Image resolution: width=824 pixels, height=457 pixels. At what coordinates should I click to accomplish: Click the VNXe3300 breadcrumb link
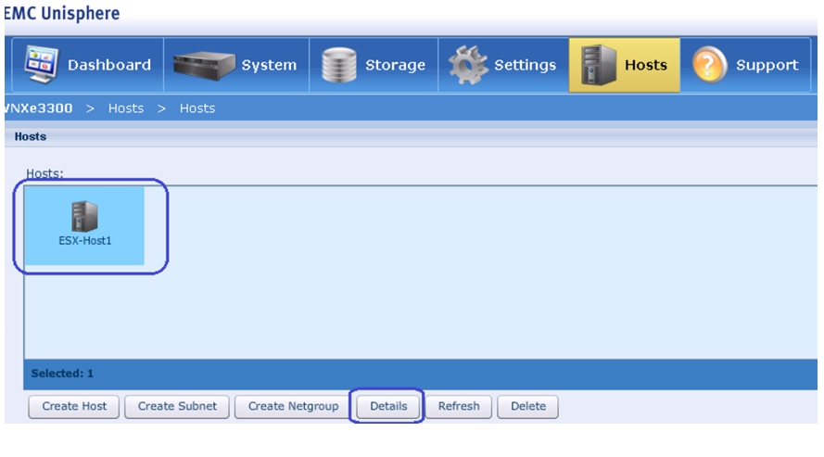pos(38,108)
